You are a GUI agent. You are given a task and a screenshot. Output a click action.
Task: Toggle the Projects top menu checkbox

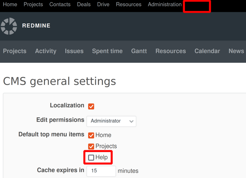(91, 146)
